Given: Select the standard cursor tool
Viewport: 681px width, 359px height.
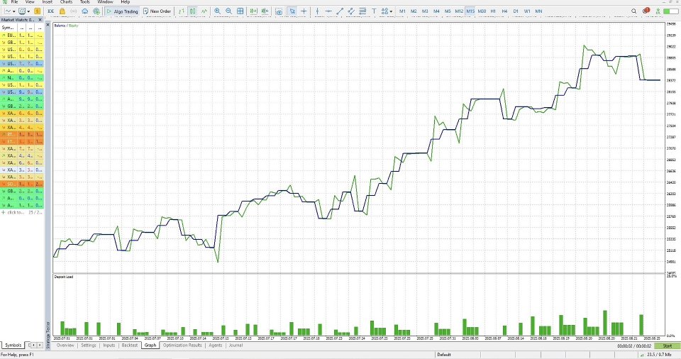Looking at the screenshot, I should 292,11.
